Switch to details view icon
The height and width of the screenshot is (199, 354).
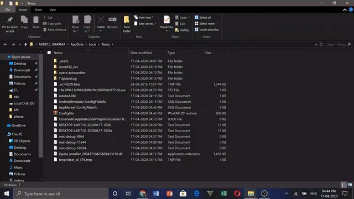pyautogui.click(x=343, y=185)
